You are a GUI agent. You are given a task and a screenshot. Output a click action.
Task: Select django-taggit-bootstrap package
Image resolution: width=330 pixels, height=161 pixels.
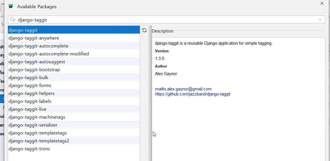[74, 69]
